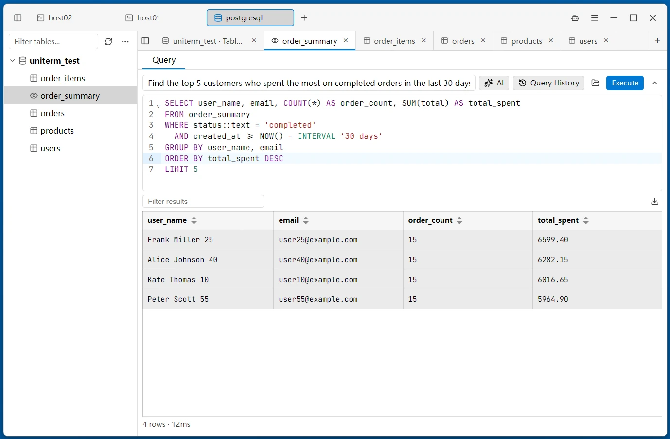Sort results by order_count column
Image resolution: width=670 pixels, height=439 pixels.
point(459,220)
